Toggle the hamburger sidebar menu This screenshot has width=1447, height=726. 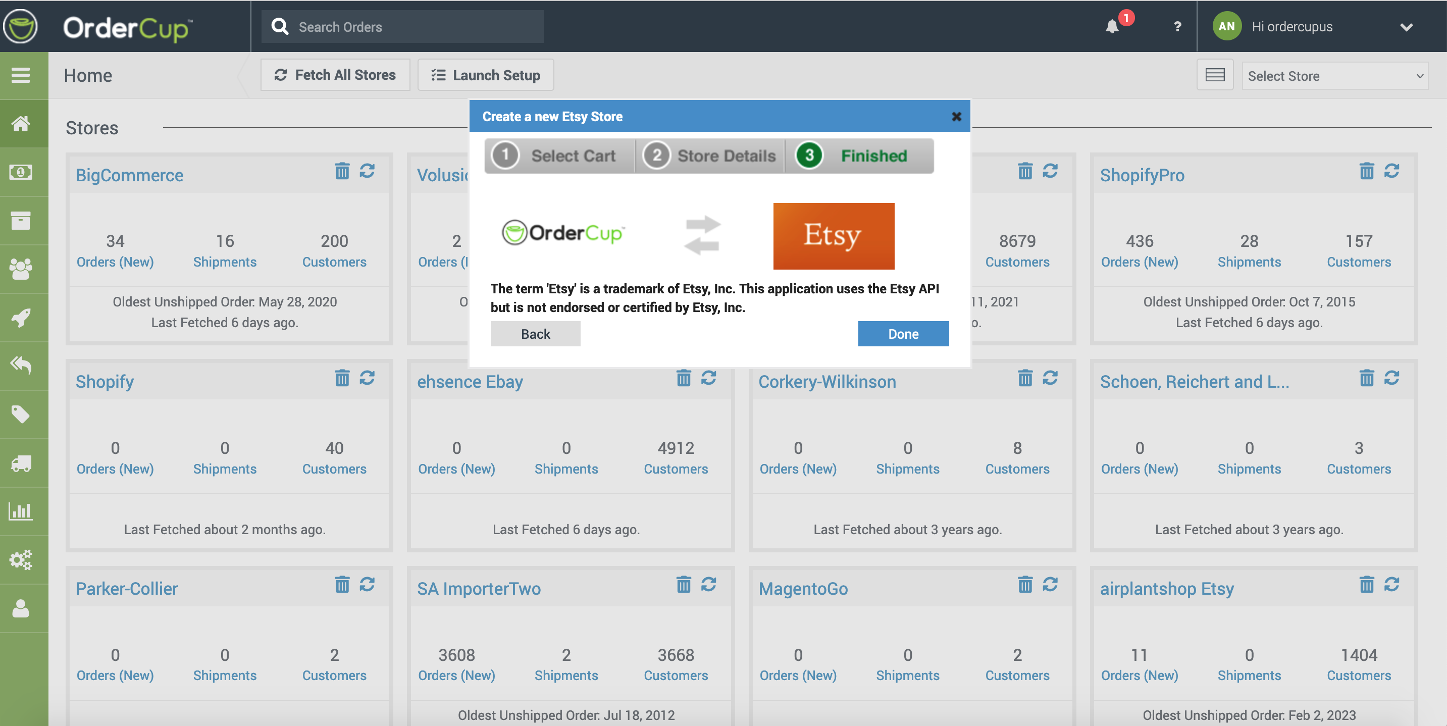coord(21,75)
